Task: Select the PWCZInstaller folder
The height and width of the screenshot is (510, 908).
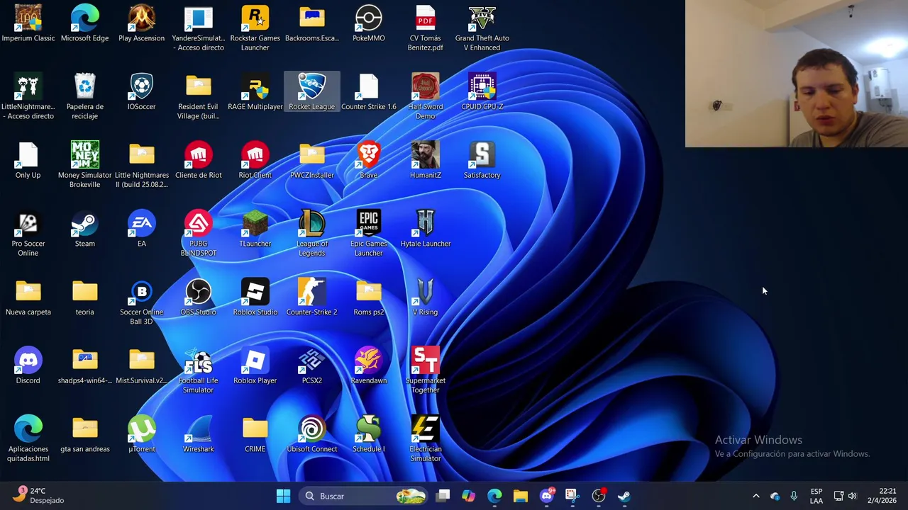Action: coord(312,160)
